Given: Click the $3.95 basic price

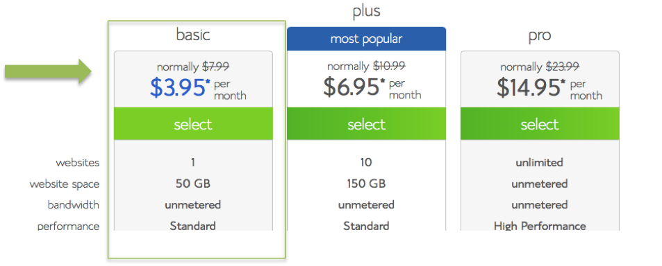Looking at the screenshot, I should pos(181,88).
